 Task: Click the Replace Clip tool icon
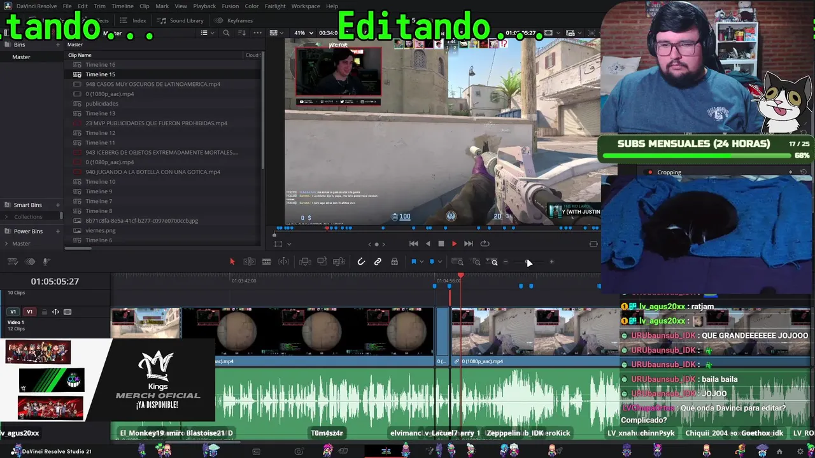[339, 261]
